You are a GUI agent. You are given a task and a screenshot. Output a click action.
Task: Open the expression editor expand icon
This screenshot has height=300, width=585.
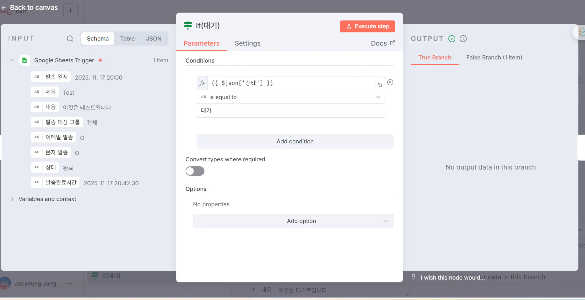[x=380, y=85]
